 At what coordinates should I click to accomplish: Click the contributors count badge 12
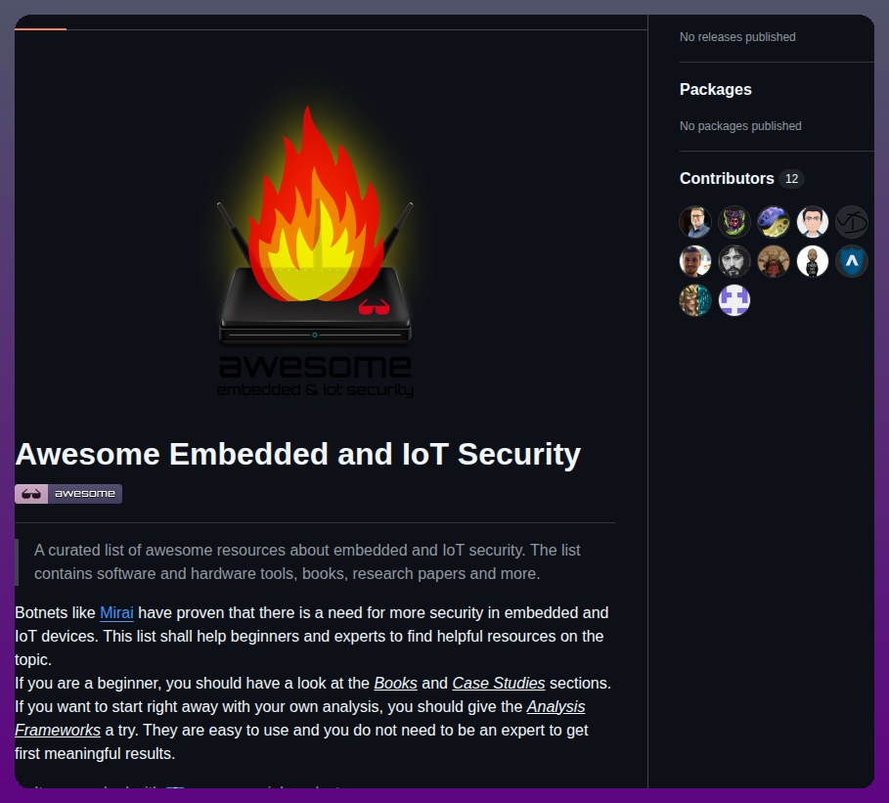point(791,179)
